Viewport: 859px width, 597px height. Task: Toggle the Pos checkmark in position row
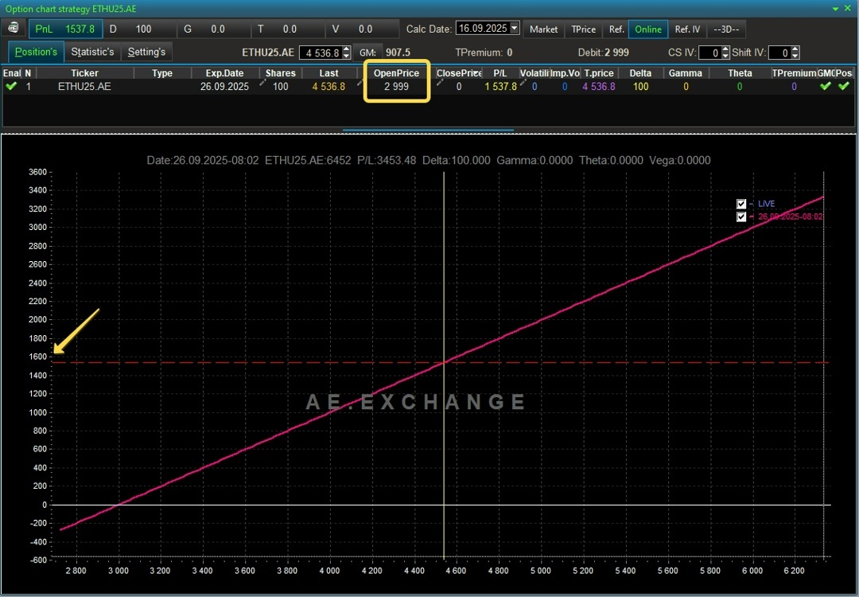click(x=844, y=86)
